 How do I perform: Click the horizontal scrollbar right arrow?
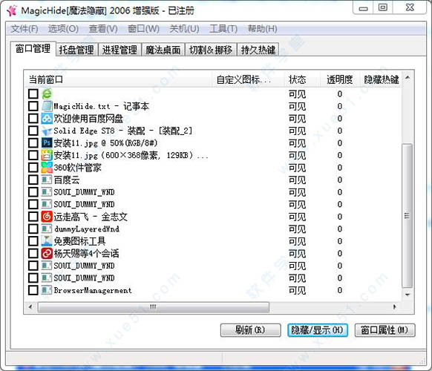[x=394, y=306]
